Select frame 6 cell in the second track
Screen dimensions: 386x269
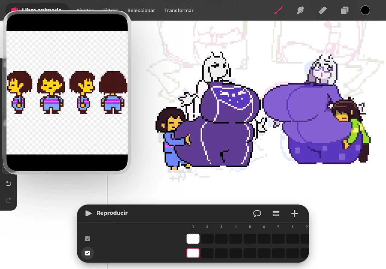click(x=264, y=253)
